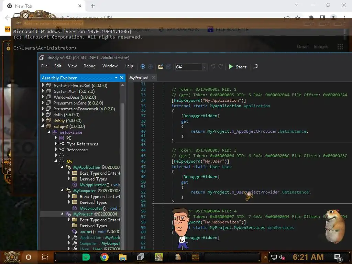Open Google apps grid in Chrome
Viewport: 352px width, 264px height.
coord(340,47)
